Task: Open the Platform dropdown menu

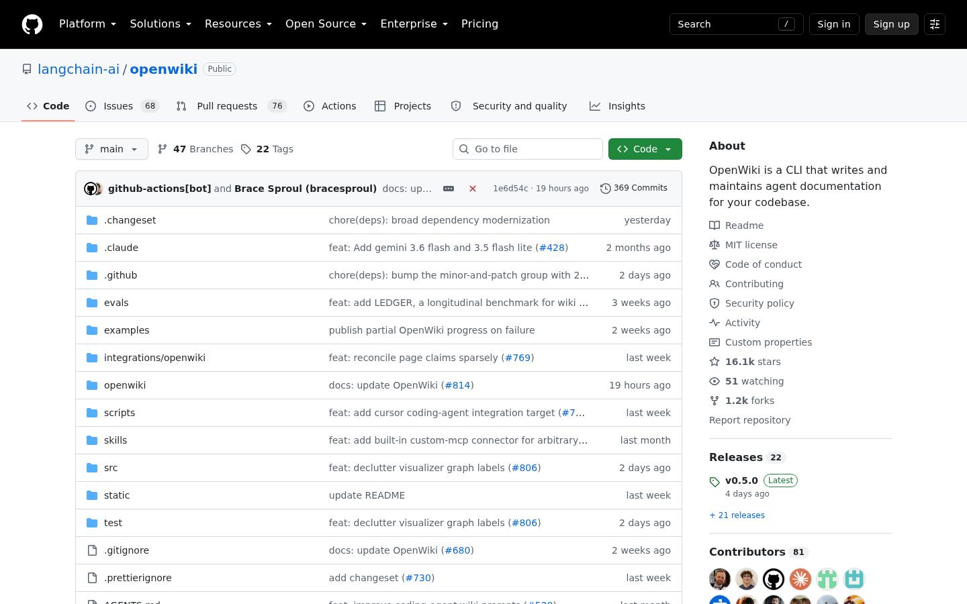Action: (x=87, y=24)
